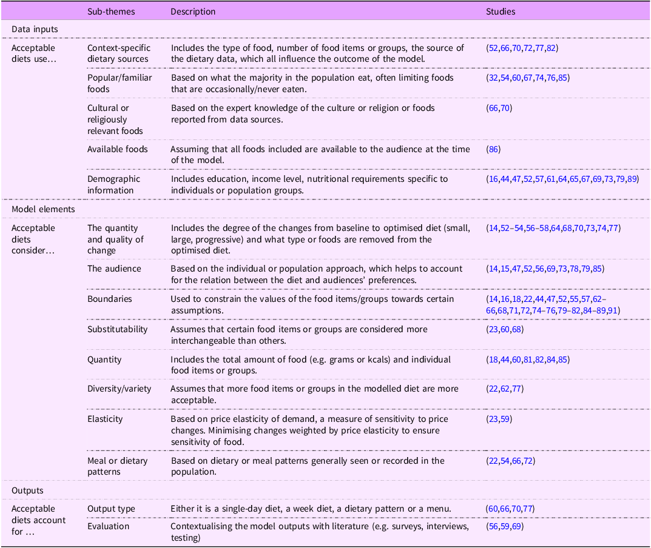Click the Outputs section heading

coord(27,491)
